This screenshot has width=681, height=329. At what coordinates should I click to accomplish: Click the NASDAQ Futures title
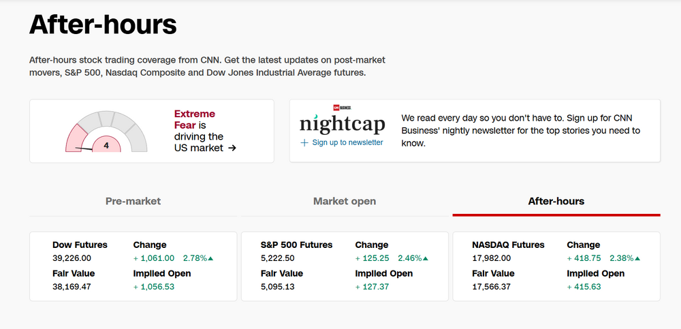coord(508,245)
